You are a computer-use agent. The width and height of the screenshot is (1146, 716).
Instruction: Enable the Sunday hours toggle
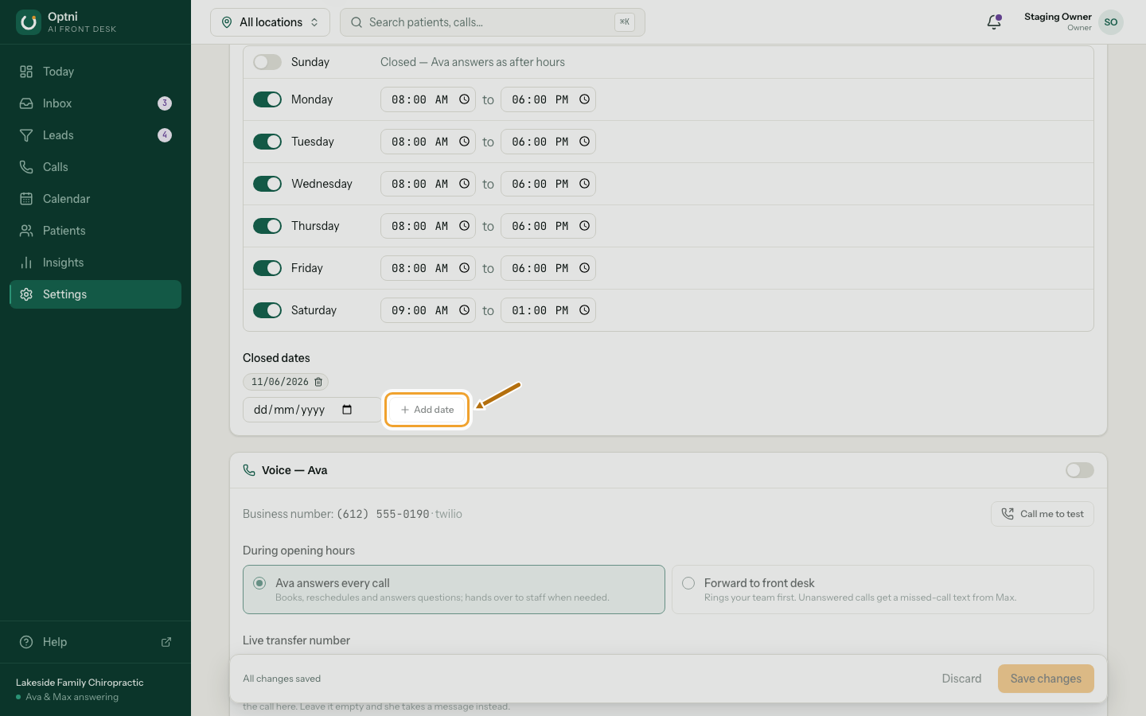[267, 62]
